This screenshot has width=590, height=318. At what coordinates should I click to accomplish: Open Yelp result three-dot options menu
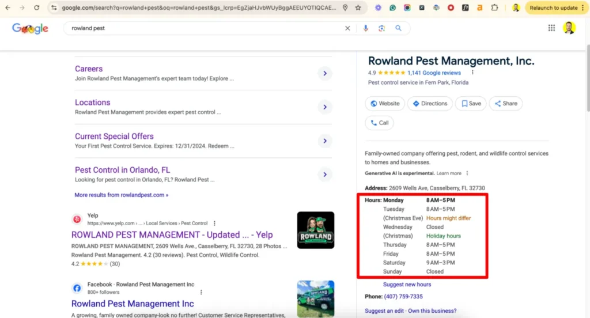coord(214,223)
